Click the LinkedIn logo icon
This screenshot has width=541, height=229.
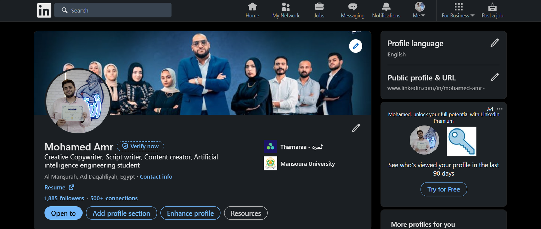[x=44, y=10]
